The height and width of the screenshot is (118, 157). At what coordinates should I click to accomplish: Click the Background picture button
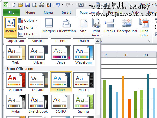tap(127, 26)
